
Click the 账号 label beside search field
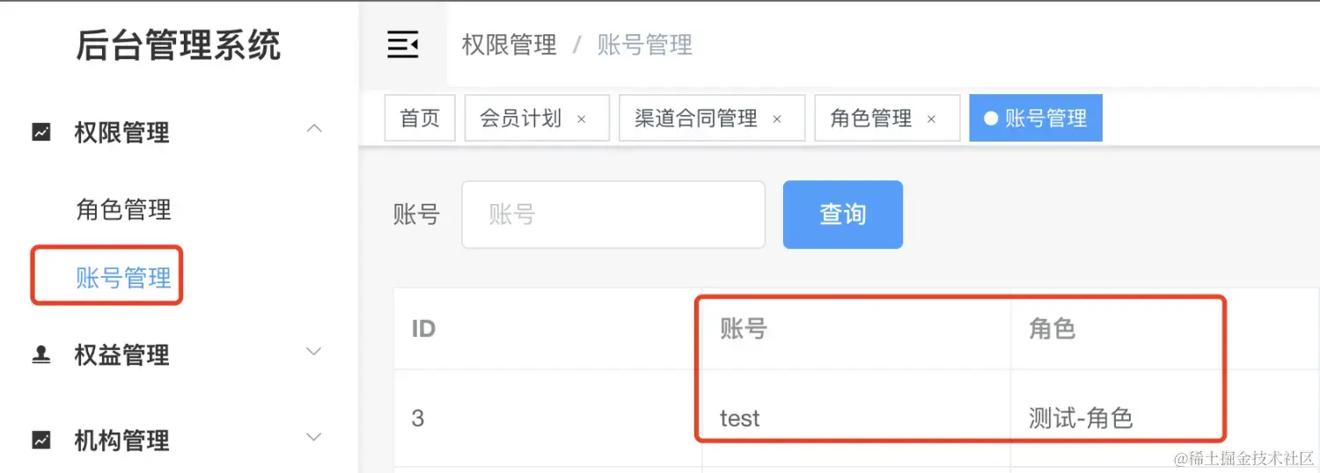[416, 215]
